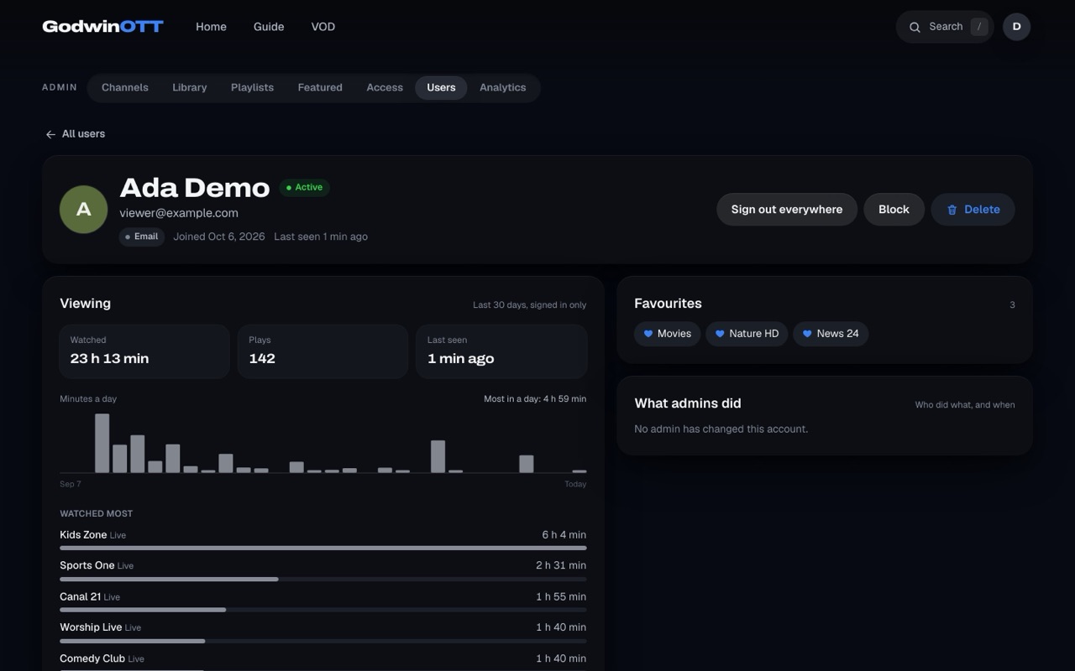The height and width of the screenshot is (671, 1075).
Task: Click the Email sign-in badge
Action: [x=142, y=237]
